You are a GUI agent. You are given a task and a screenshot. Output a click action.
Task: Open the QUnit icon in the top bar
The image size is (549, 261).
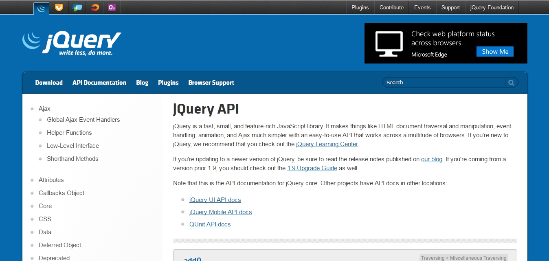(111, 7)
